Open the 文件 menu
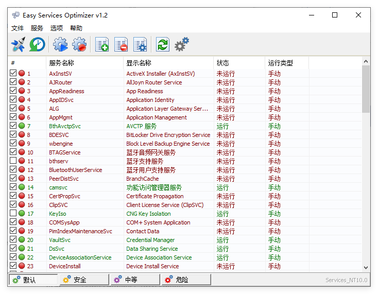 (18, 28)
